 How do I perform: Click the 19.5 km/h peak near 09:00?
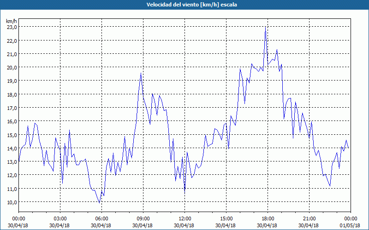(x=141, y=73)
